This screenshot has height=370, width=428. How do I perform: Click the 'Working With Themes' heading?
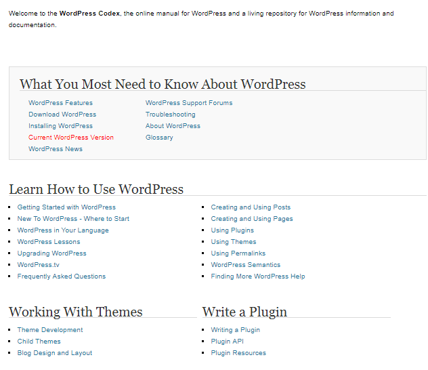(x=76, y=312)
